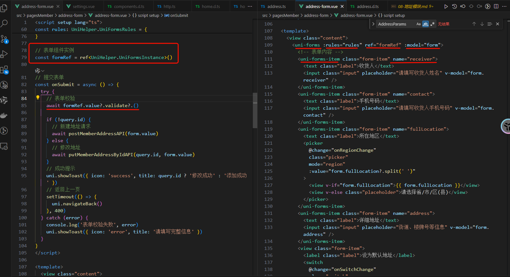This screenshot has width=510, height=277.
Task: Click the disabled current revision commit icon
Action: click(x=471, y=6)
